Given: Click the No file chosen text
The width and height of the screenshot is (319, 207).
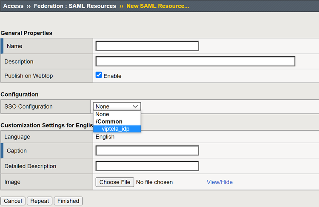Looking at the screenshot, I should click(154, 182).
